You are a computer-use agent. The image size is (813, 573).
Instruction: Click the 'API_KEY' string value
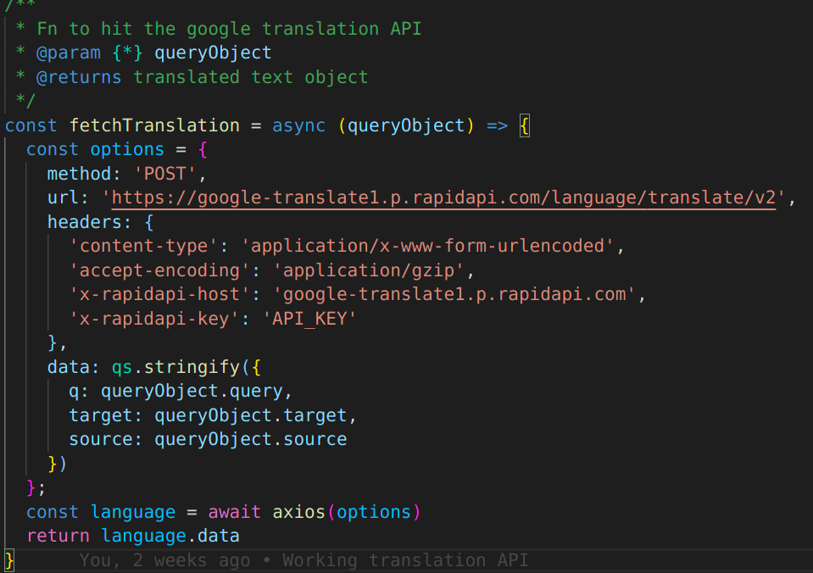click(x=309, y=319)
